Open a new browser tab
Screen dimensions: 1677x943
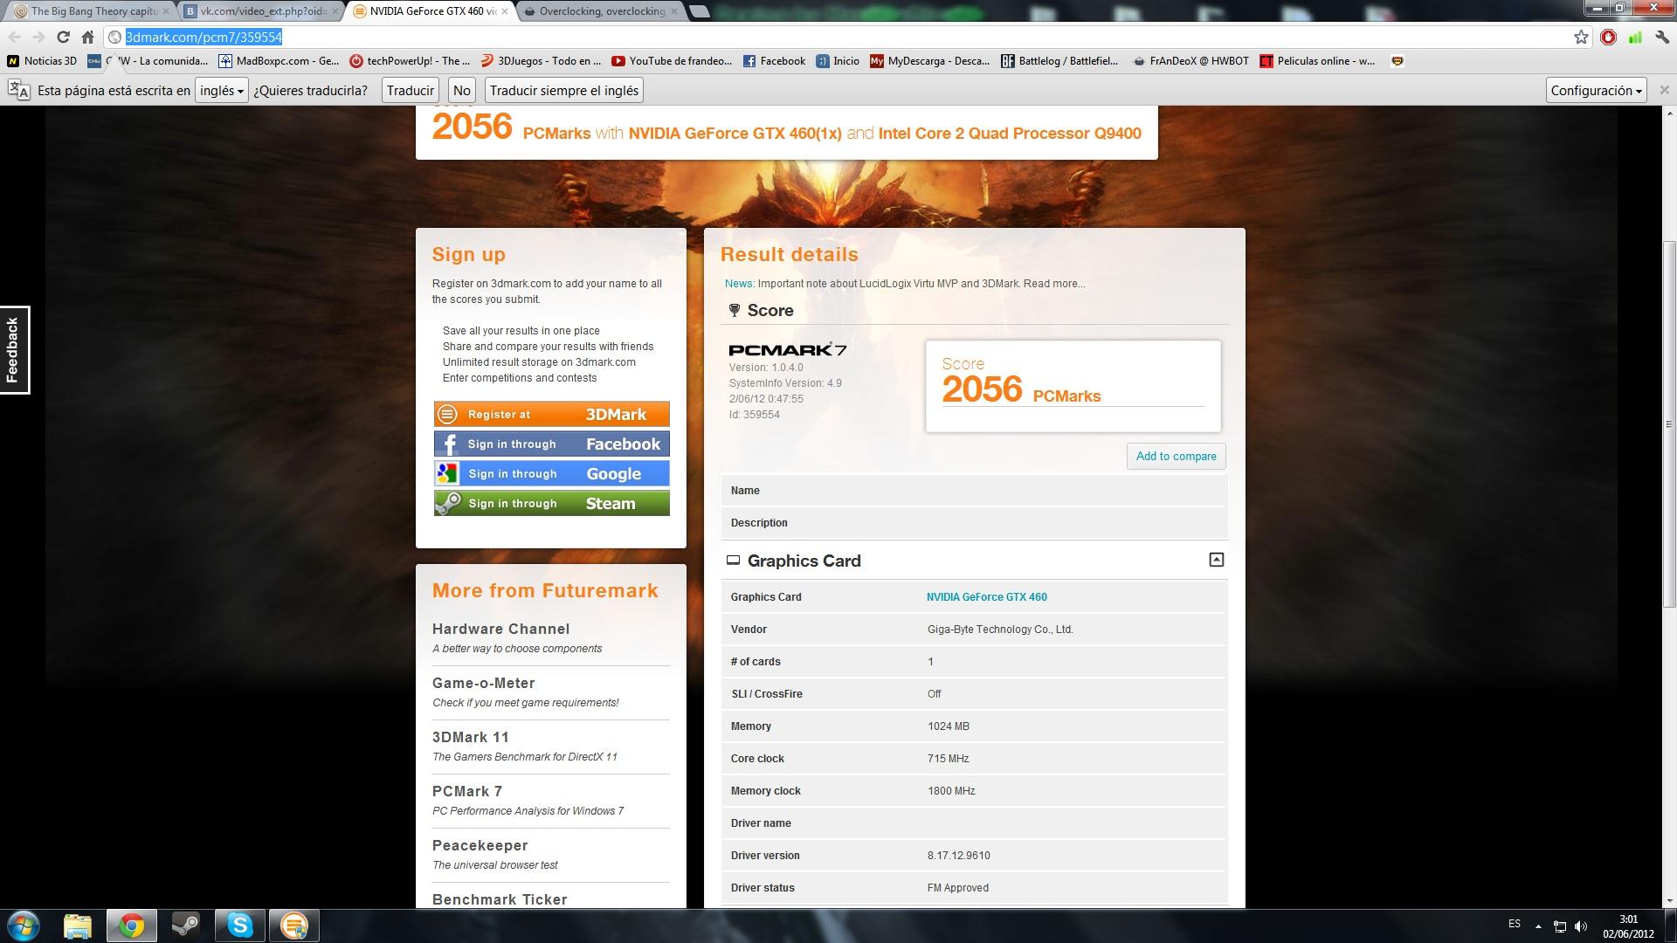699,11
